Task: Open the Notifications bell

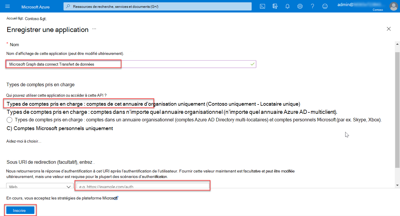Action: click(x=287, y=6)
